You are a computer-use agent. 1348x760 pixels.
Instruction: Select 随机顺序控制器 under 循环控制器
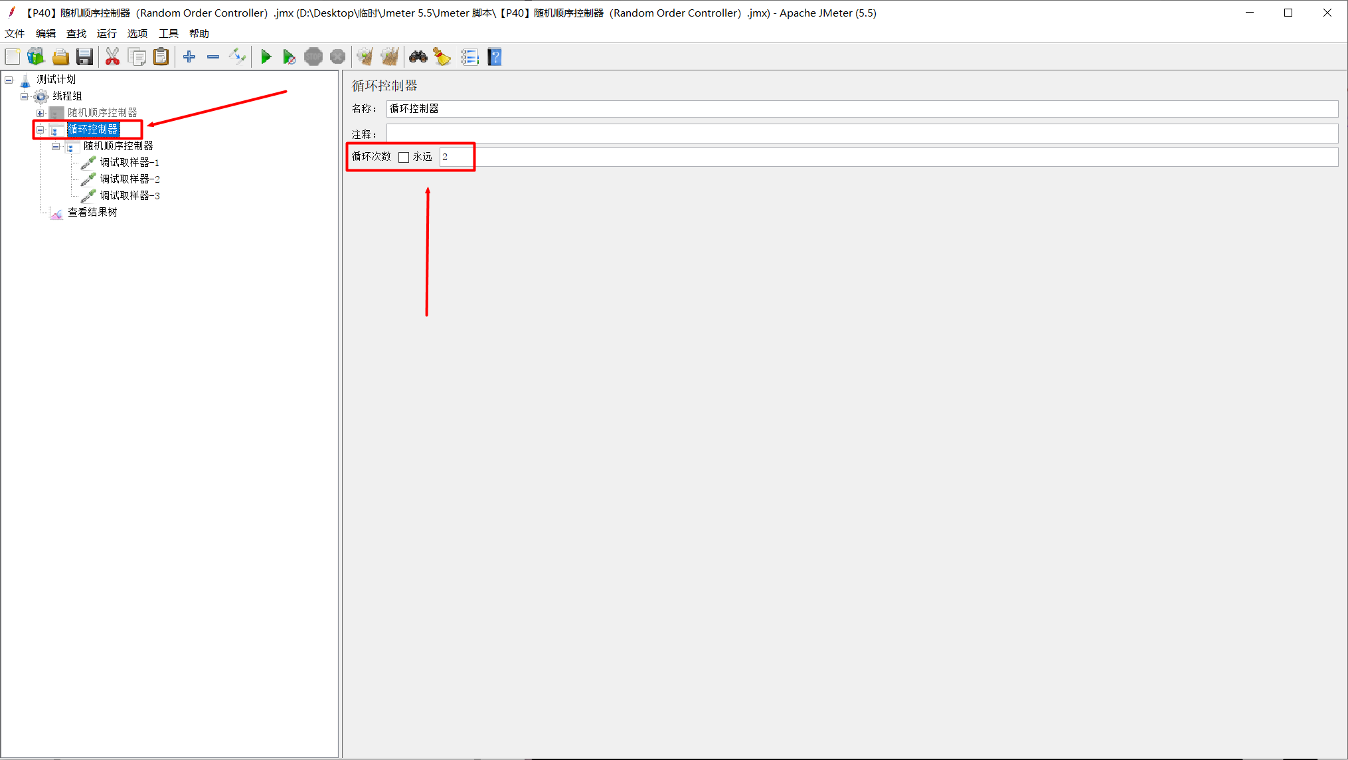[118, 146]
